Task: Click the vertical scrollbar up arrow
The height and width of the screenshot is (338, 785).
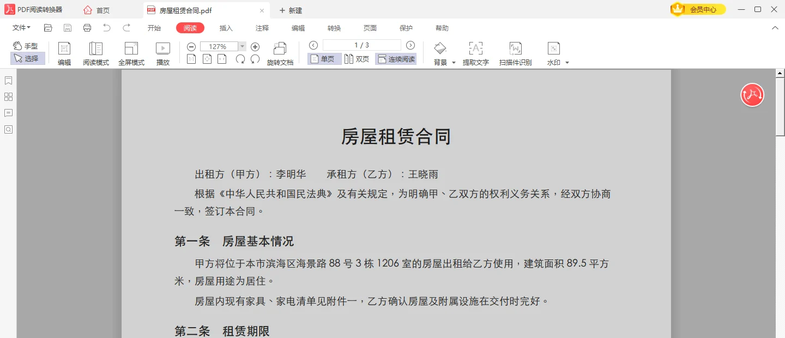Action: [x=780, y=73]
